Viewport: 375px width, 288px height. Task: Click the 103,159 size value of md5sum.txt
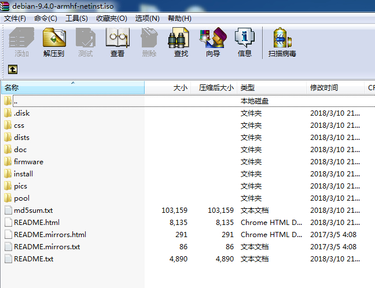point(174,211)
